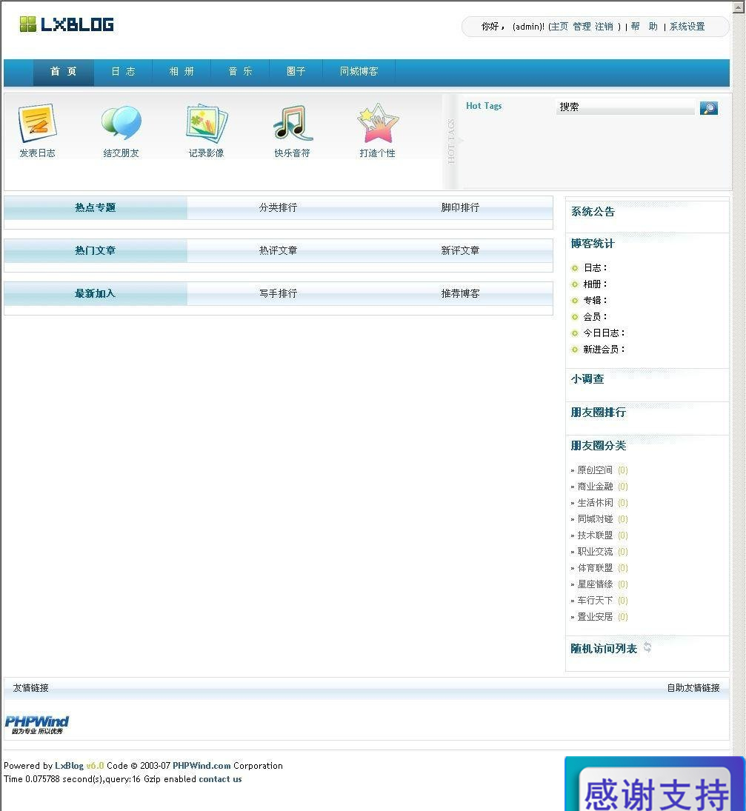Switch to the 新评文章 tab
This screenshot has width=746, height=811.
[x=461, y=250]
